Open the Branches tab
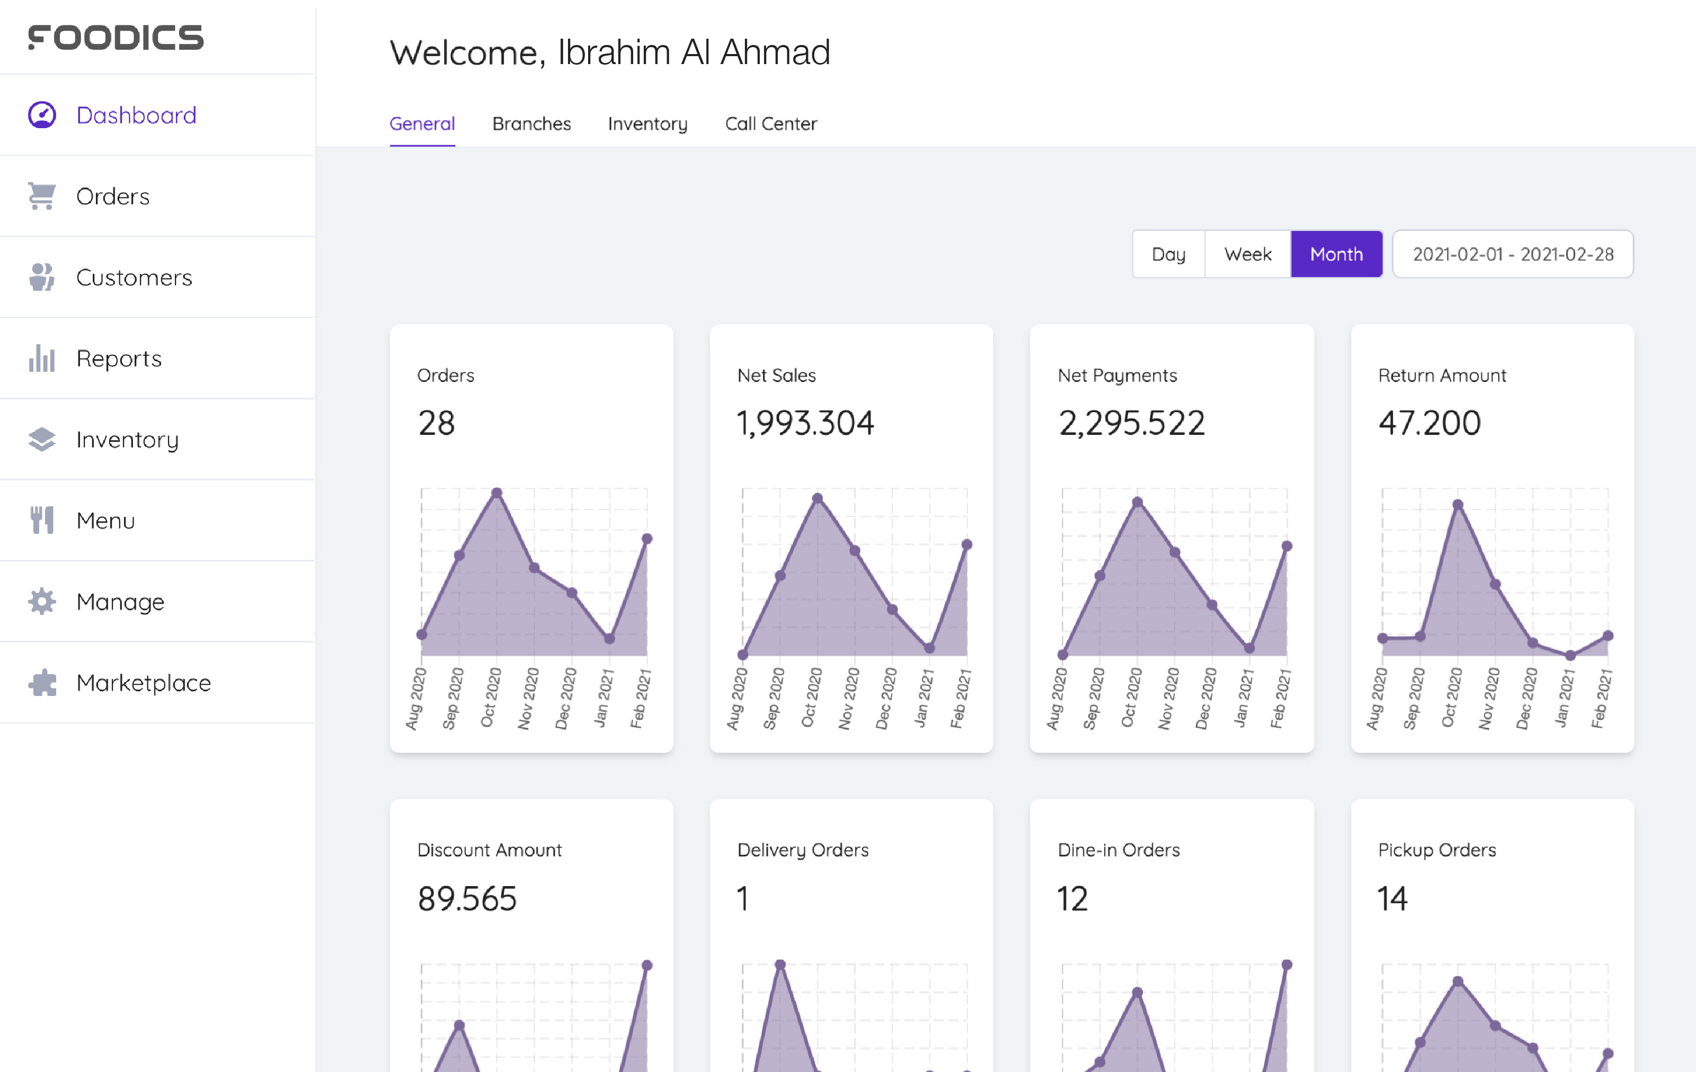This screenshot has height=1072, width=1696. click(x=531, y=124)
